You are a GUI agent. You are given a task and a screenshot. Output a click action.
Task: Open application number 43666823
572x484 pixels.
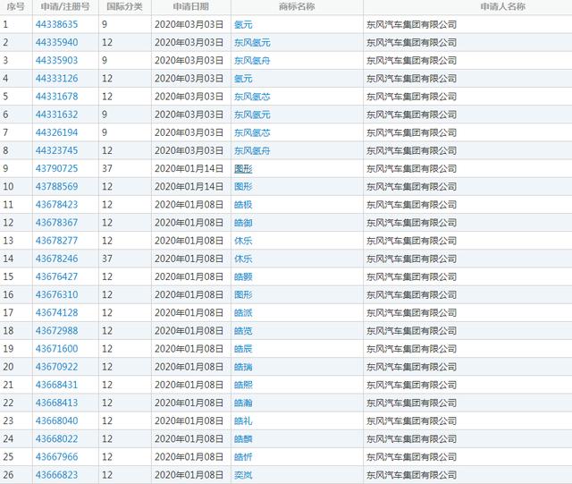coord(56,475)
